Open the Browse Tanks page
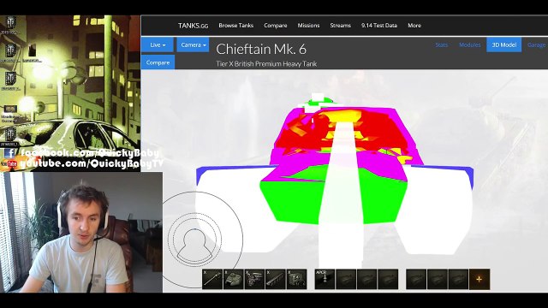548x308 pixels. (236, 26)
